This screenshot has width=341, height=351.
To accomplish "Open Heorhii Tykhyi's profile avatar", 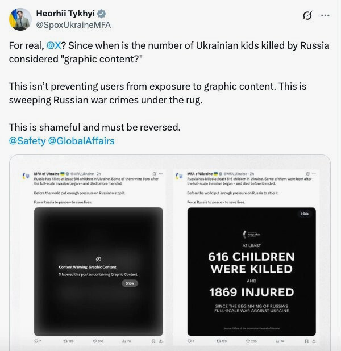I will [x=20, y=19].
